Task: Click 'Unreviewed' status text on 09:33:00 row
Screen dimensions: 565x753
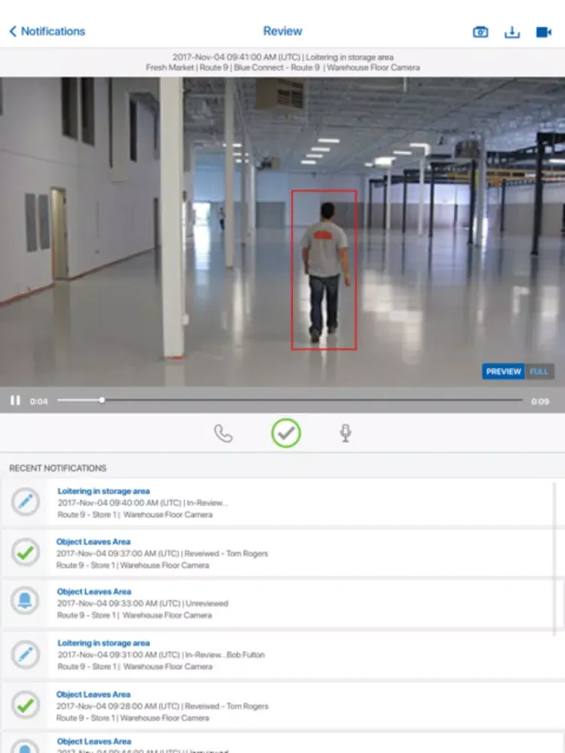Action: [207, 604]
